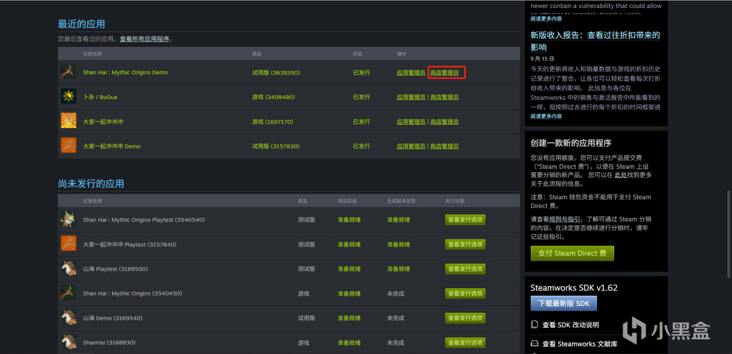The image size is (732, 354).
Task: Click the 试用版 (3639350) type cell
Action: 276,73
